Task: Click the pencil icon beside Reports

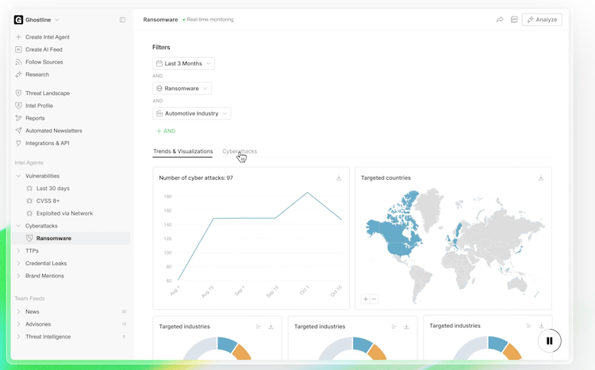Action: [x=18, y=118]
